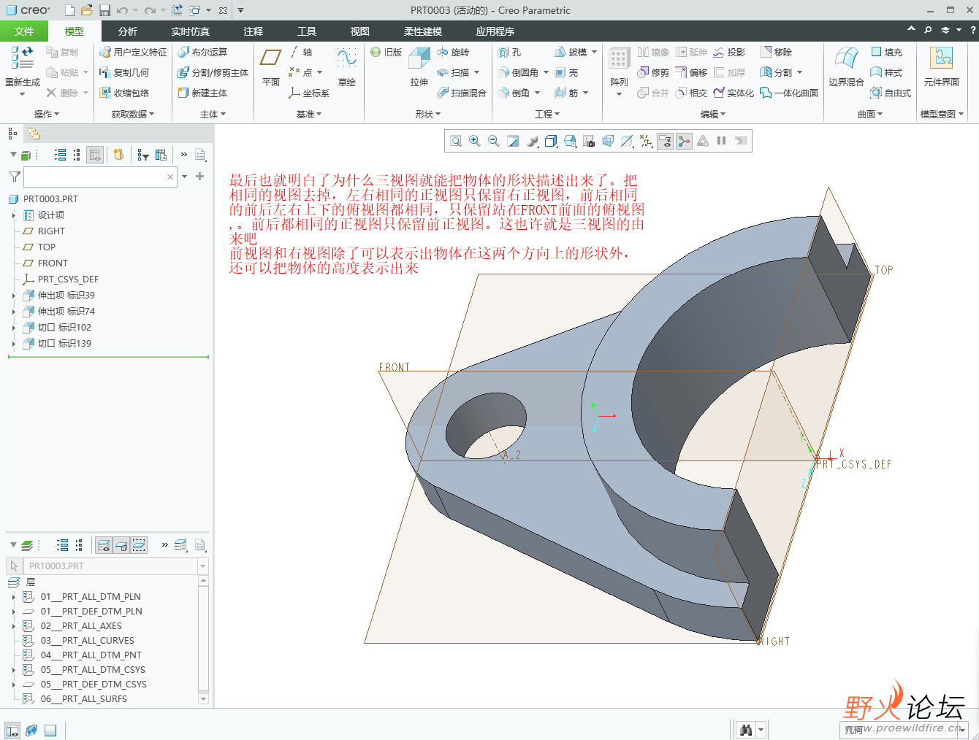Viewport: 979px width, 740px height.
Task: Click the Shell (壳) tool
Action: (x=566, y=72)
